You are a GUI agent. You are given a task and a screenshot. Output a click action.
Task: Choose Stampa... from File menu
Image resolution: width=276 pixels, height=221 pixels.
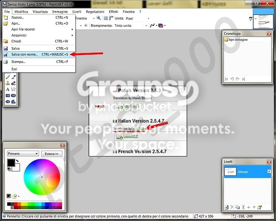(39, 62)
